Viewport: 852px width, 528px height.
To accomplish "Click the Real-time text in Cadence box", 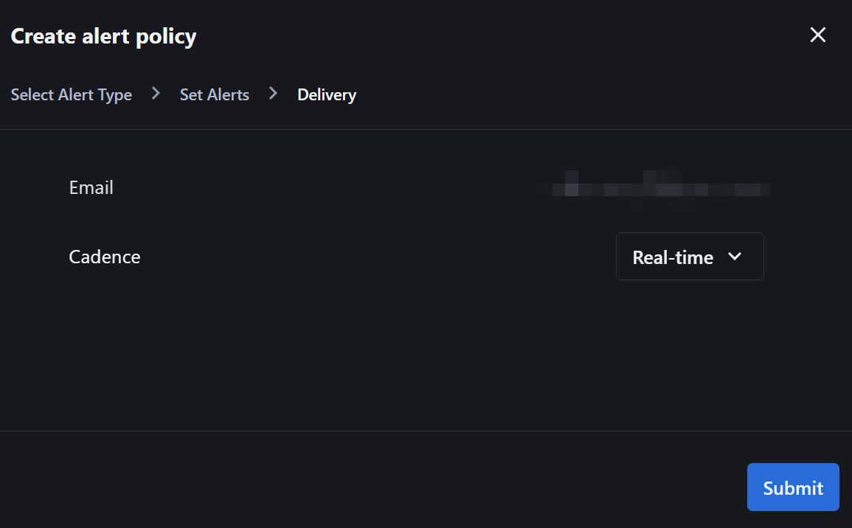I will pos(673,257).
